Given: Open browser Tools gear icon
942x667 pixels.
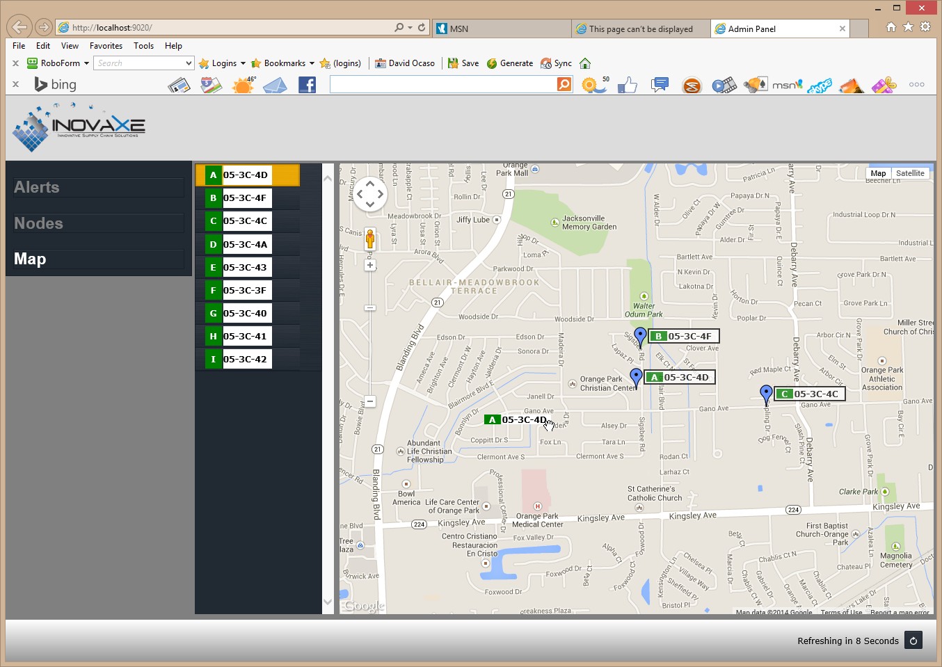Looking at the screenshot, I should coord(925,27).
